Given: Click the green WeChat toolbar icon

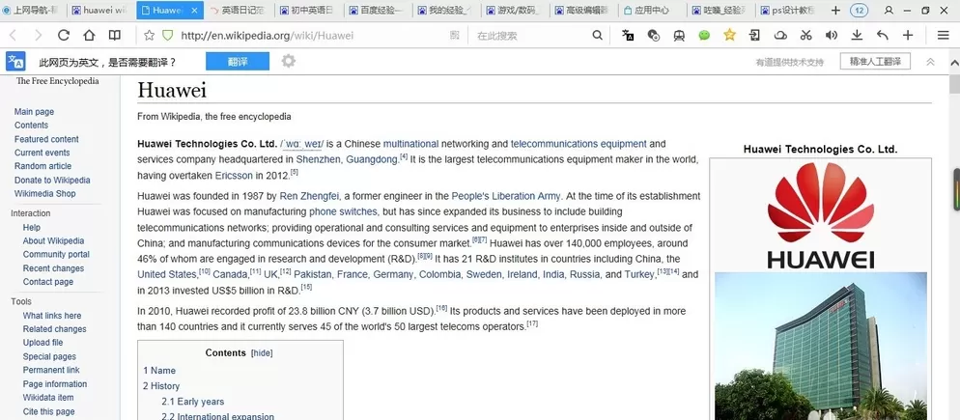Looking at the screenshot, I should 704,36.
